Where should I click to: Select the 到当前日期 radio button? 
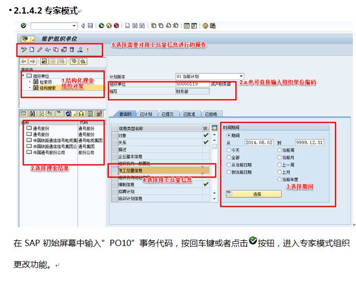click(x=229, y=172)
